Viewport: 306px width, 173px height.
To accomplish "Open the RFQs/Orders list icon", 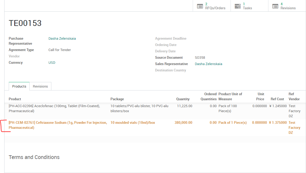I will click(200, 6).
